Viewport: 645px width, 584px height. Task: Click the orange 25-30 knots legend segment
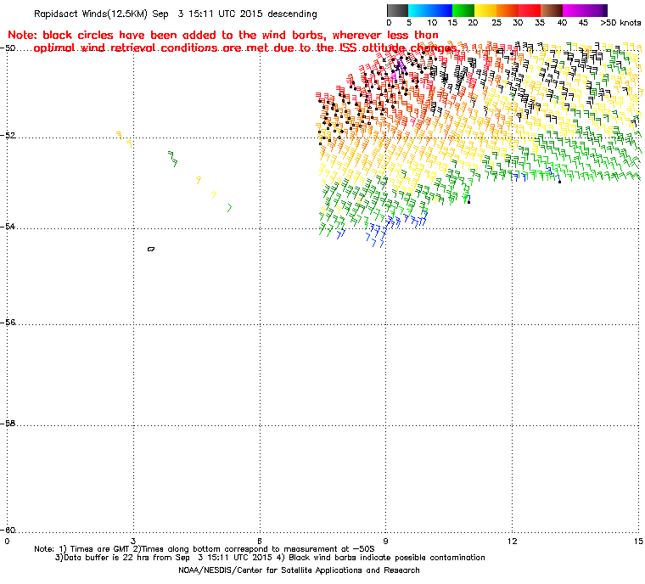(508, 10)
